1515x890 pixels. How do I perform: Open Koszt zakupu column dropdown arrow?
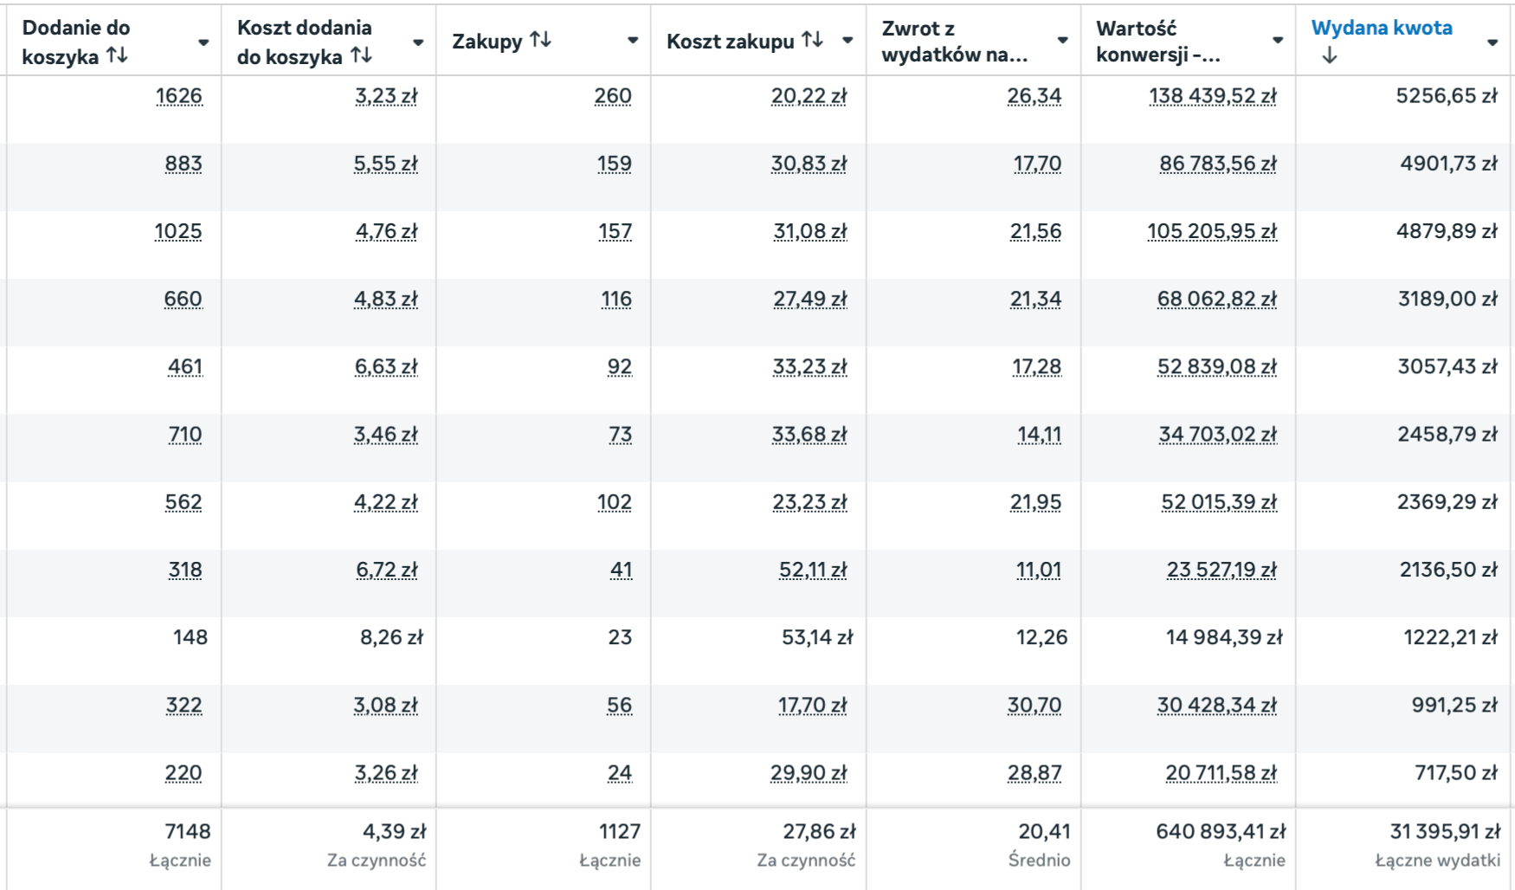(x=848, y=41)
